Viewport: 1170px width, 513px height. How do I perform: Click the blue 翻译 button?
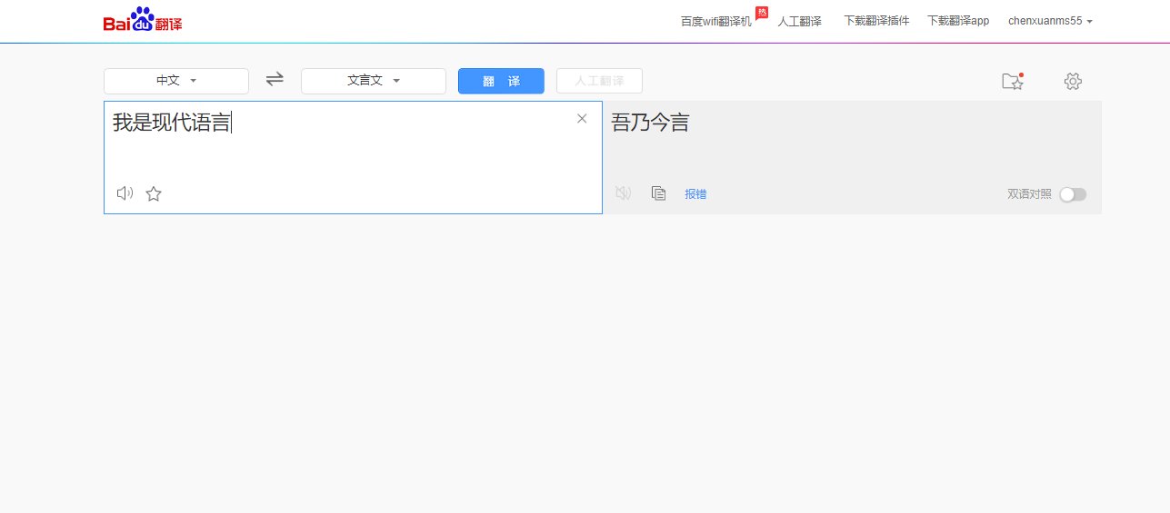click(x=501, y=81)
